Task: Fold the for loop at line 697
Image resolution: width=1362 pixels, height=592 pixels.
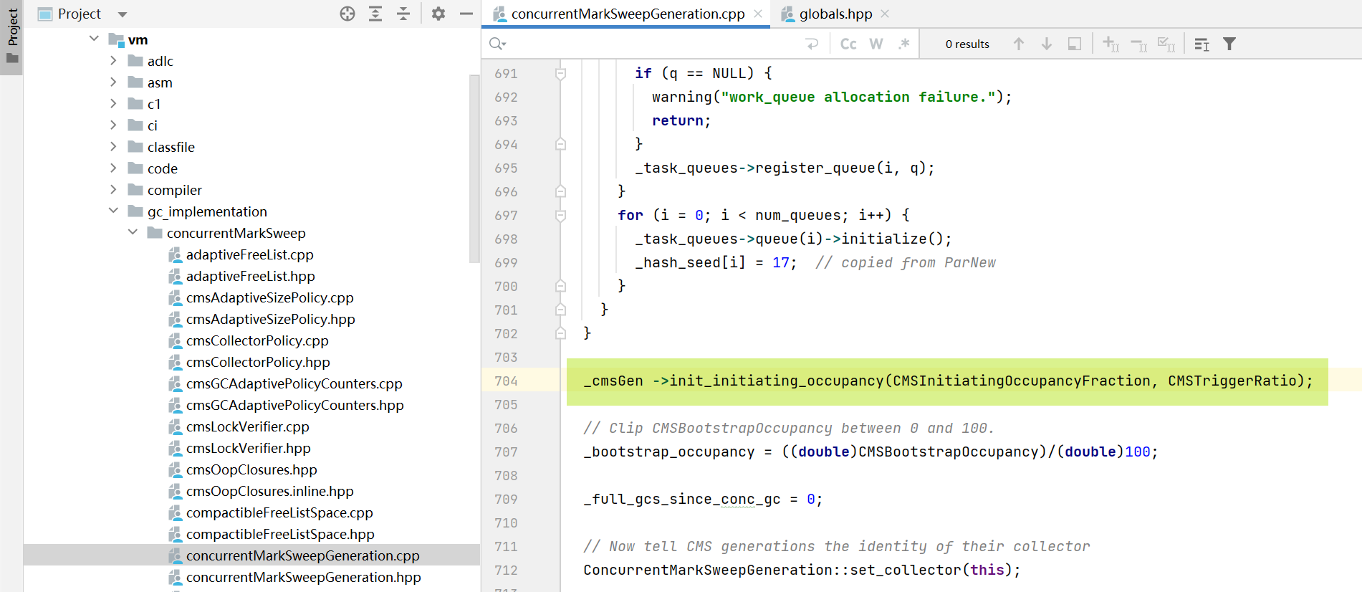Action: coord(561,215)
